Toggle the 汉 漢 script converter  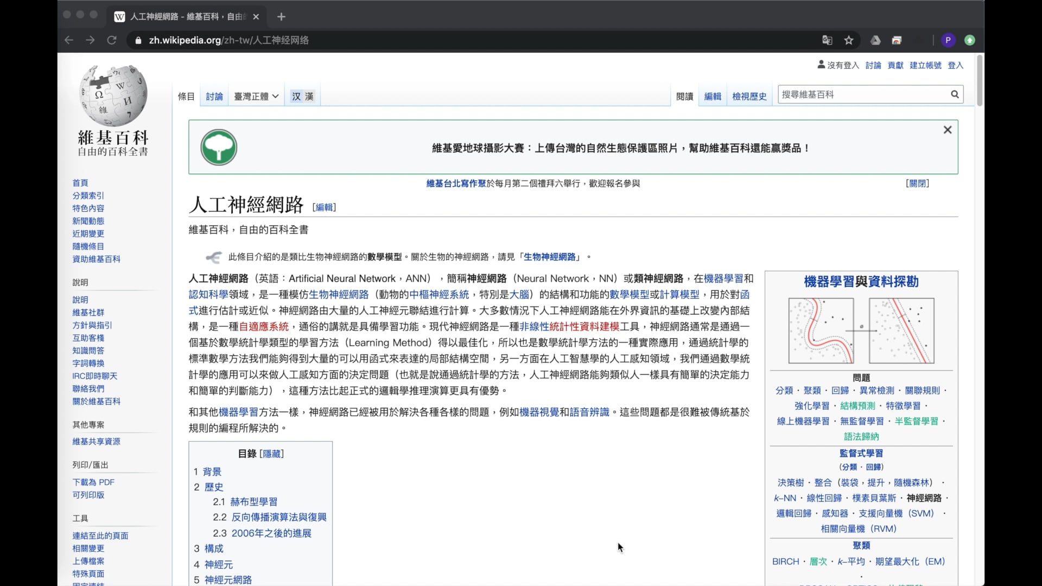(x=302, y=97)
